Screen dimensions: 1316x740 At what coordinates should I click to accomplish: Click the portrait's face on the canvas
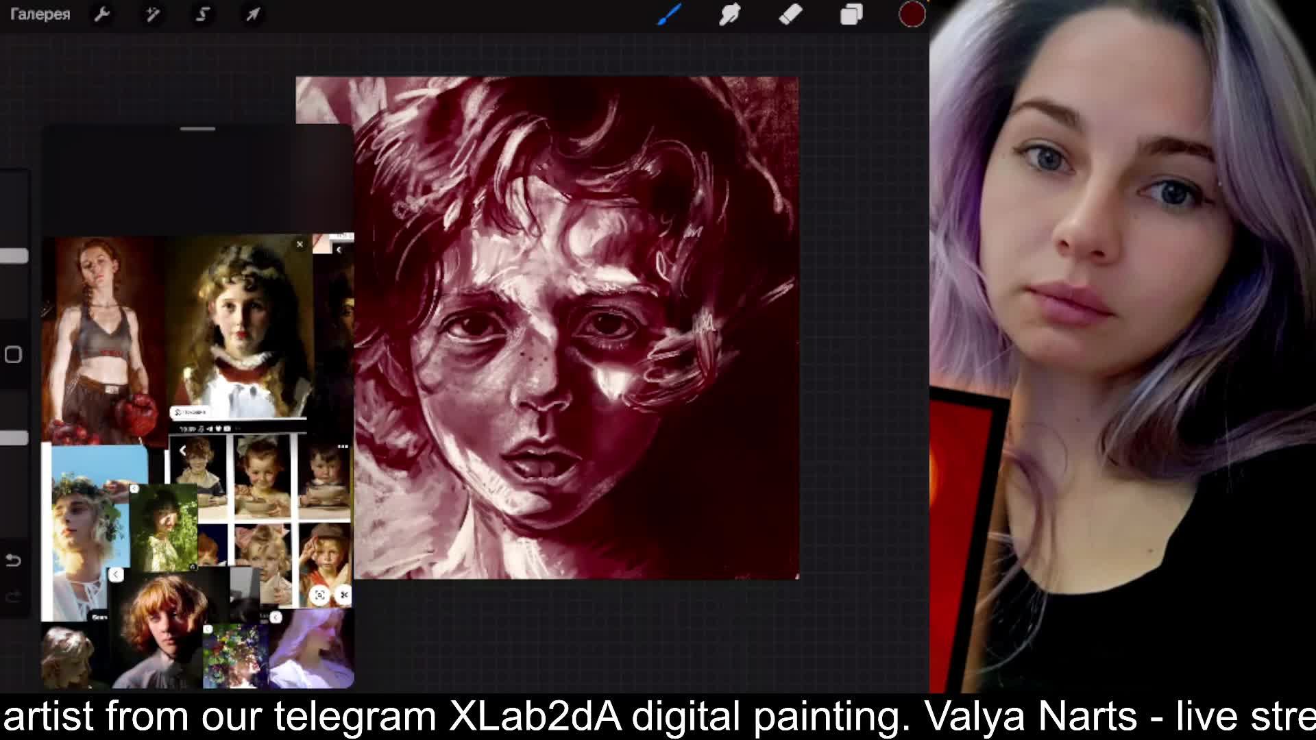point(541,370)
